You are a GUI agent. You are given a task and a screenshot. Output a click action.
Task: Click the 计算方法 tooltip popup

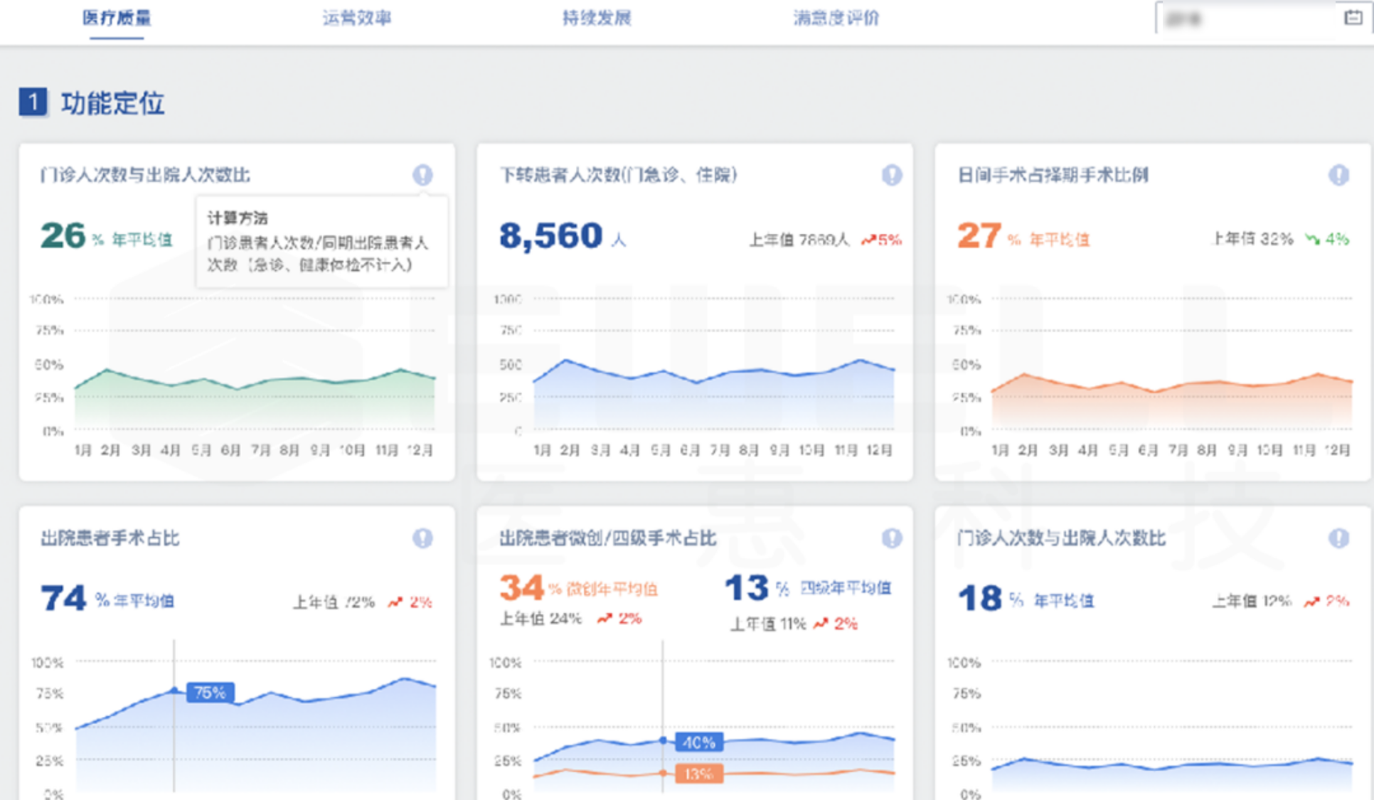coord(321,242)
